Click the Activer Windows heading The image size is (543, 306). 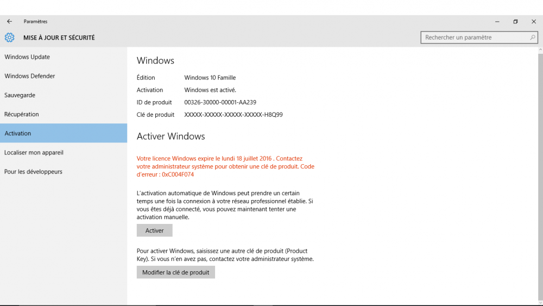point(171,136)
